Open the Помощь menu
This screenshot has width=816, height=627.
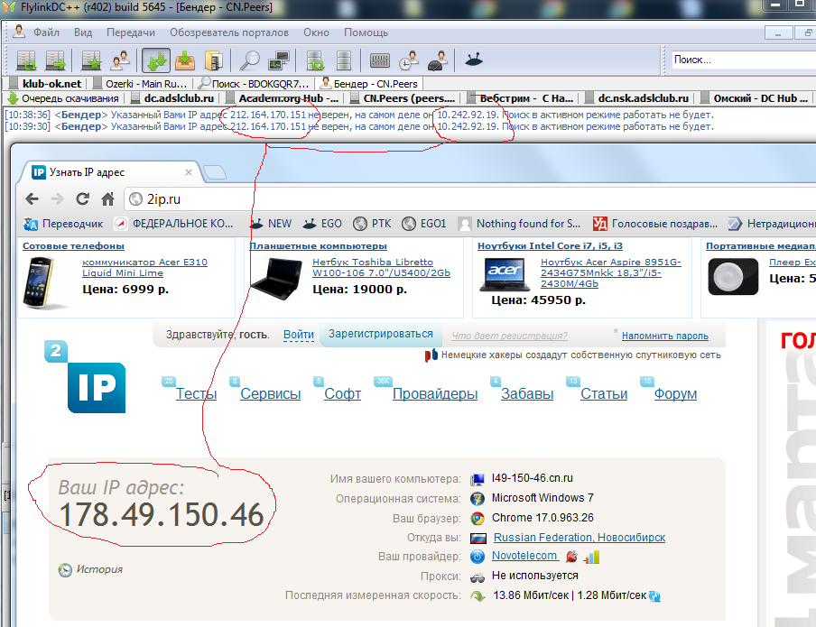(x=366, y=32)
